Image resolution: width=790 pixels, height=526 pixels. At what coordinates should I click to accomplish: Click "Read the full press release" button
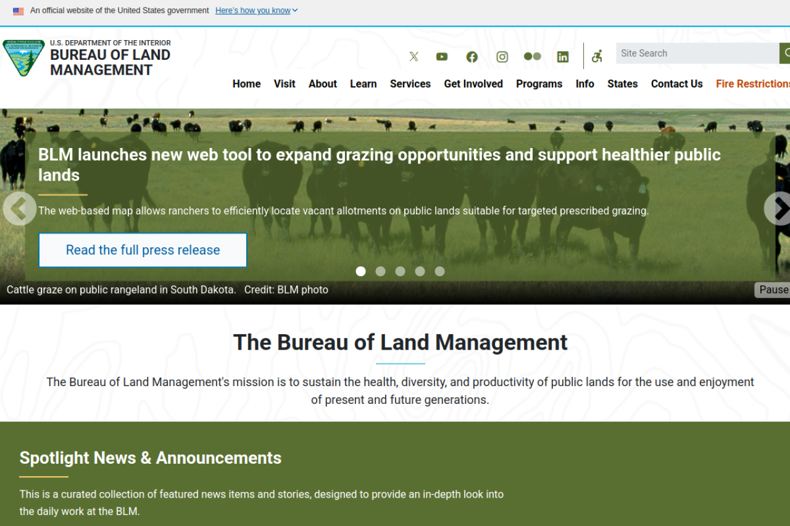click(x=143, y=250)
